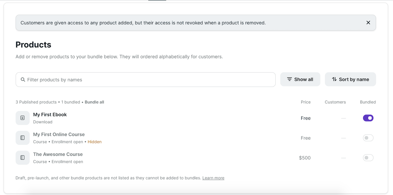Click the magnifying glass in the search field
The image size is (393, 195).
tap(23, 79)
